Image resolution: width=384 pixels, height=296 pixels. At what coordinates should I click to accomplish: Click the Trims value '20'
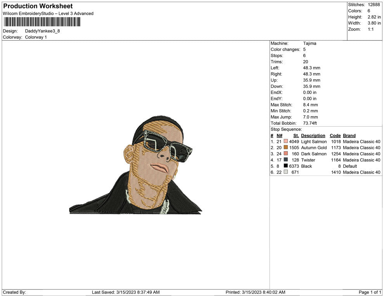point(305,62)
